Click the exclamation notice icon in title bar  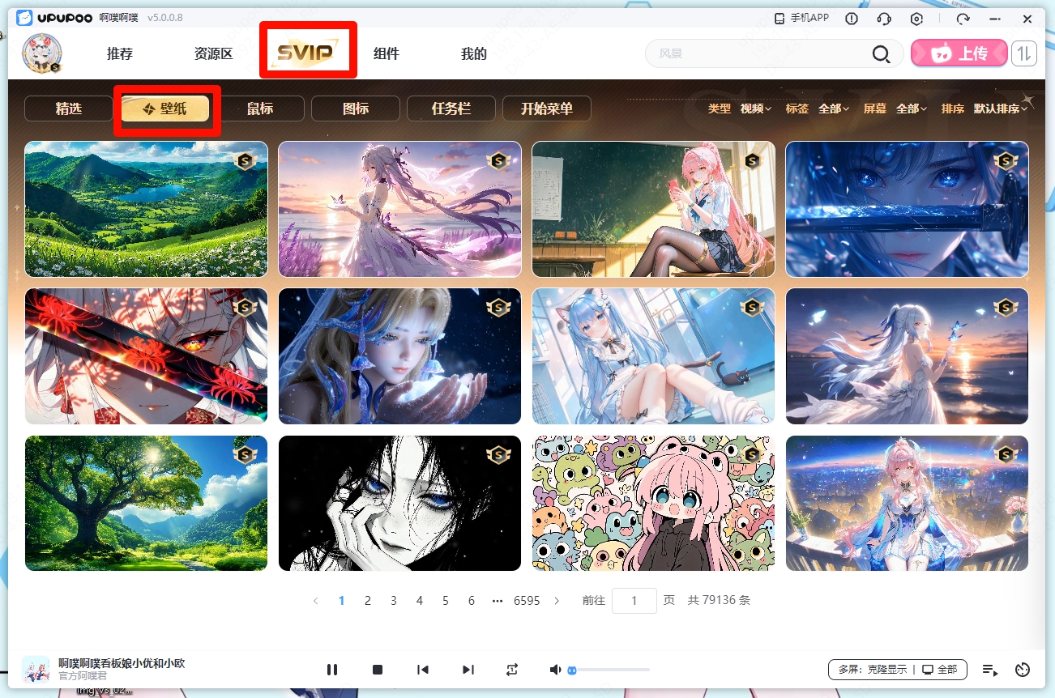pos(852,19)
